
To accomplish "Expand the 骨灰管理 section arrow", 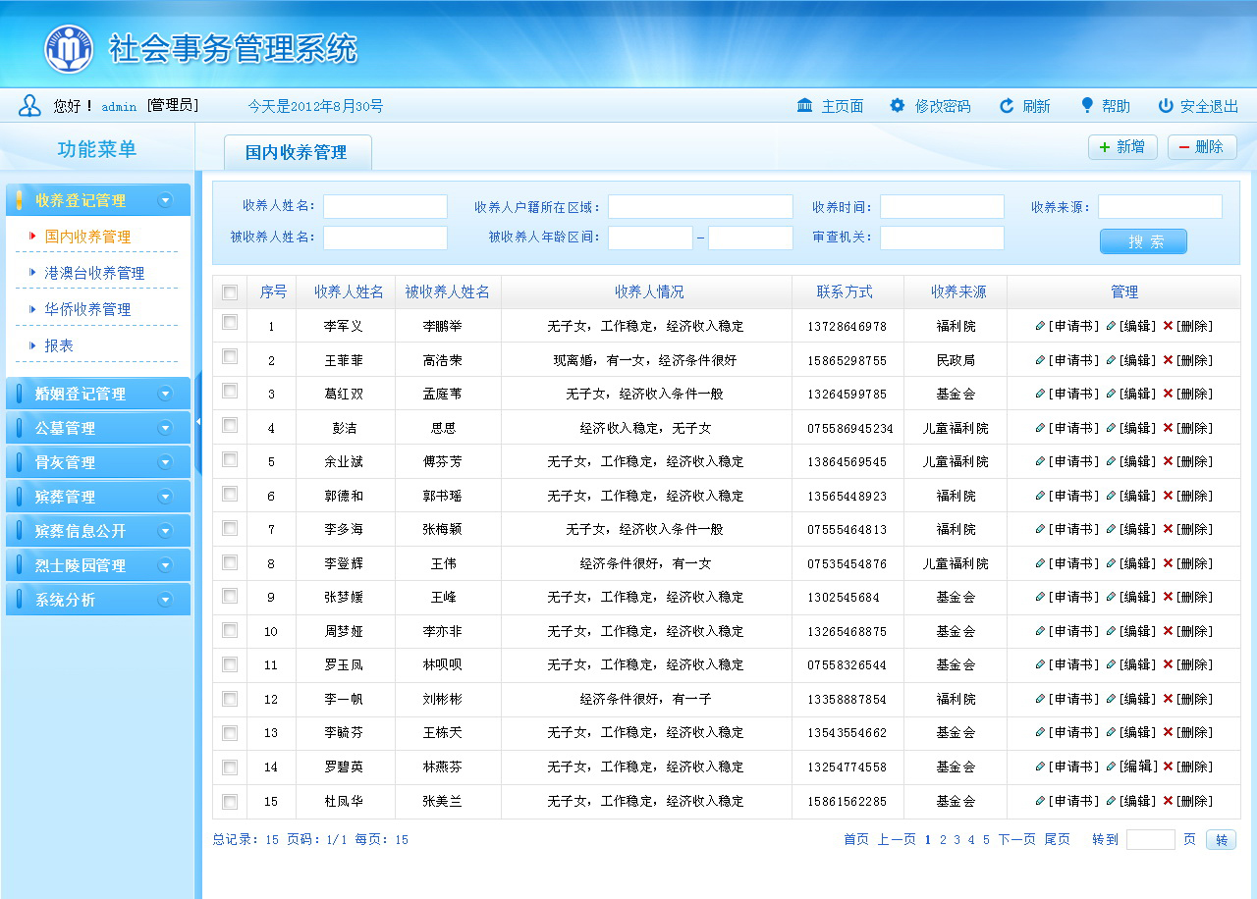I will pyautogui.click(x=165, y=462).
